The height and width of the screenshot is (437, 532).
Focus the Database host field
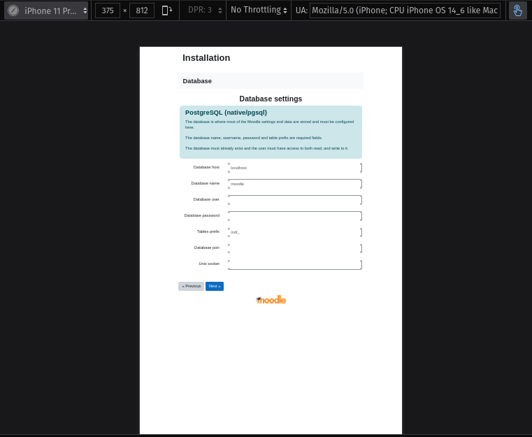[x=295, y=168]
